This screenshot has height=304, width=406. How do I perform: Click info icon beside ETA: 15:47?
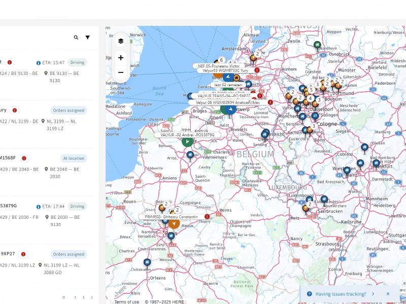[39, 63]
